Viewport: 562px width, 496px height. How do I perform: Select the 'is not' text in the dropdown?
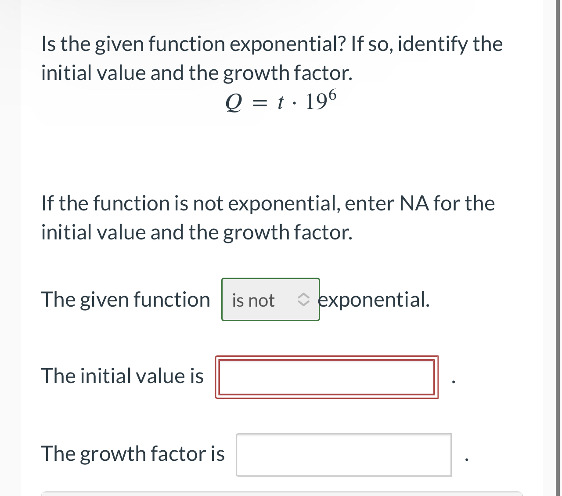(253, 300)
